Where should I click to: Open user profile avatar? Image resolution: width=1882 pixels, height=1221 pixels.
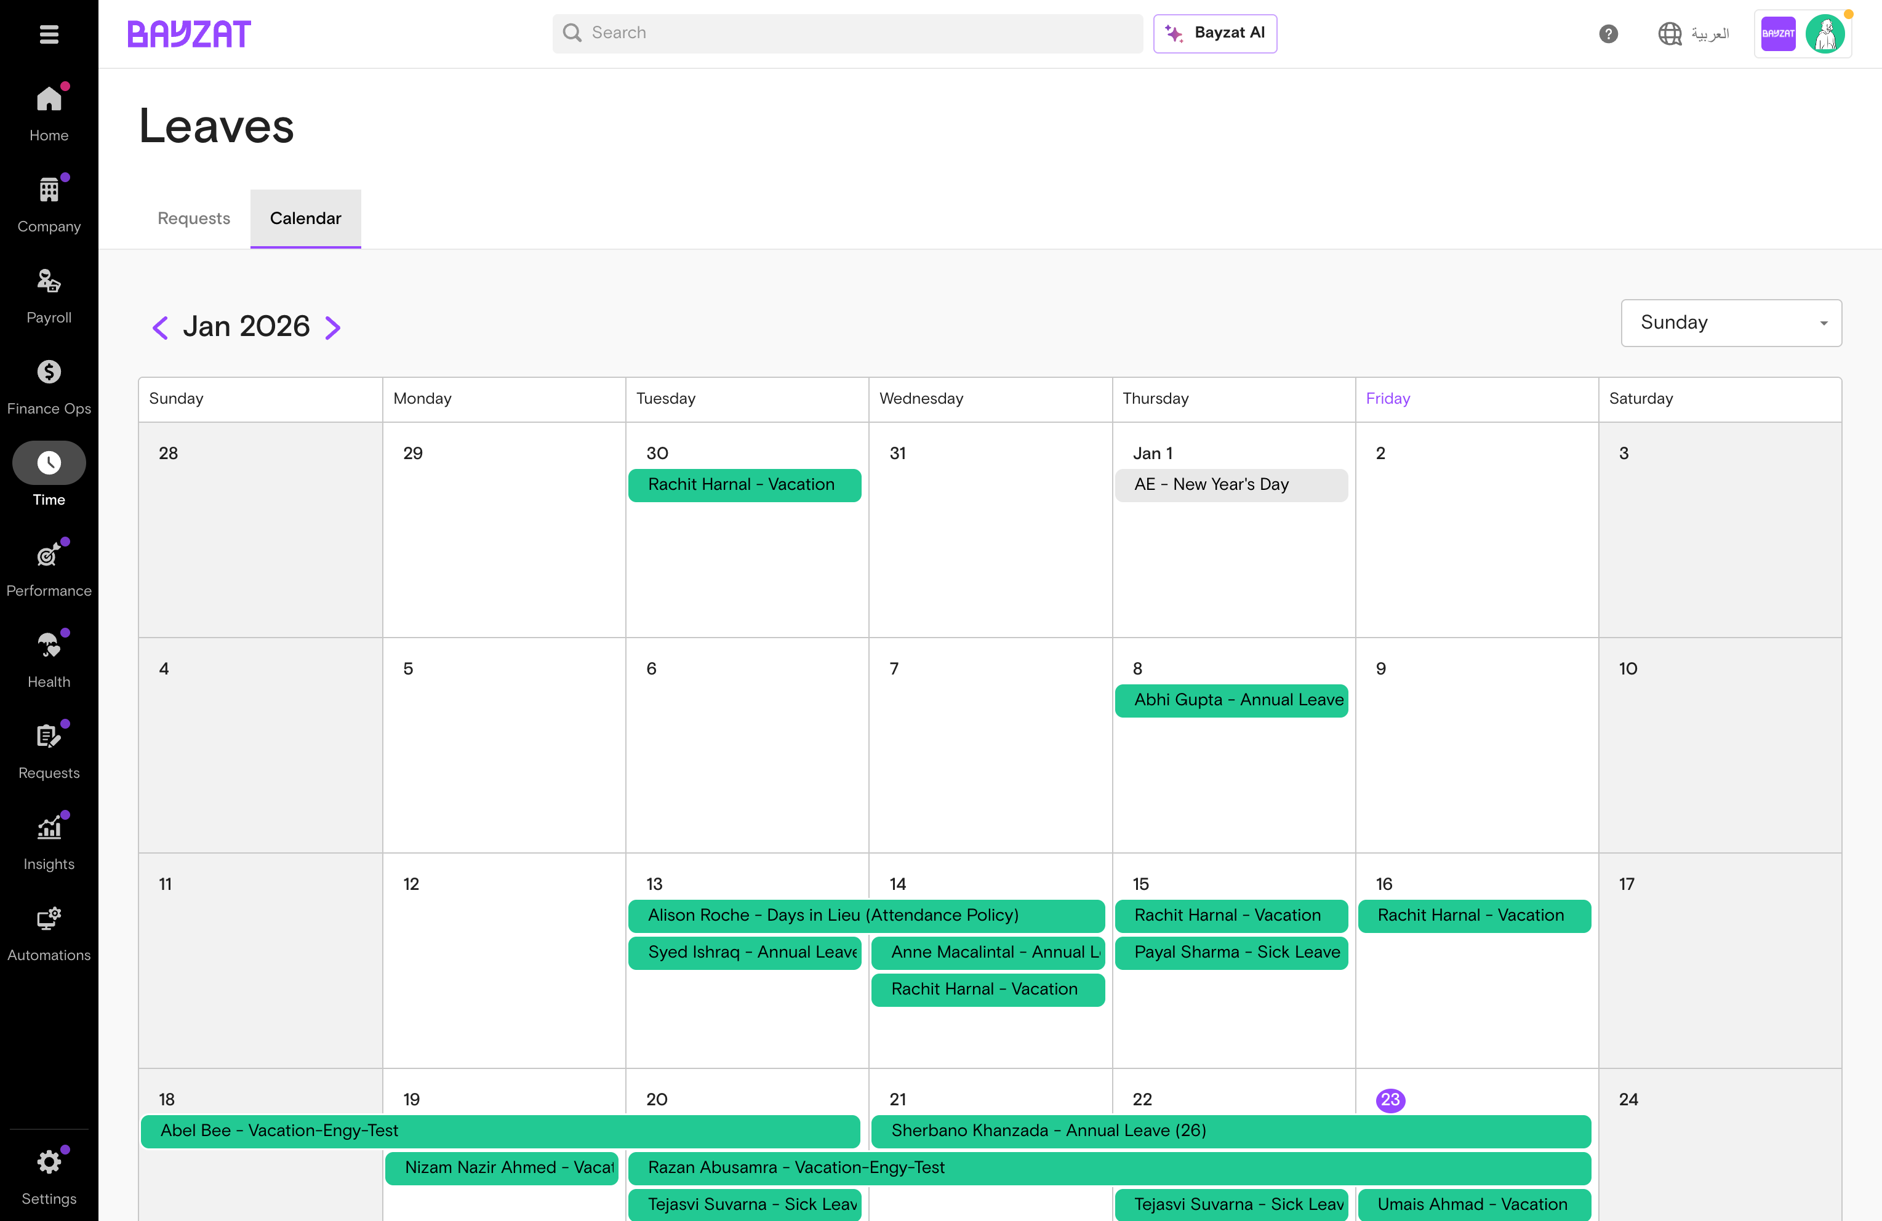[x=1825, y=34]
